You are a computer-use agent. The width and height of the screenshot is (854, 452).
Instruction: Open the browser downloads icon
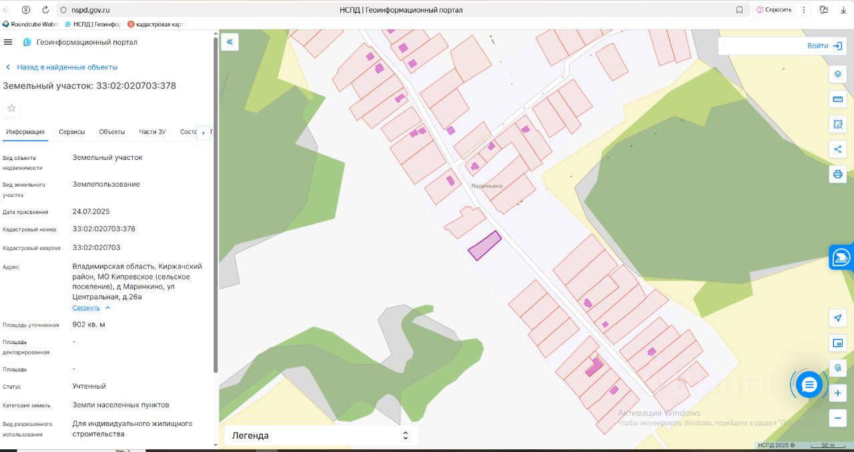(x=843, y=9)
